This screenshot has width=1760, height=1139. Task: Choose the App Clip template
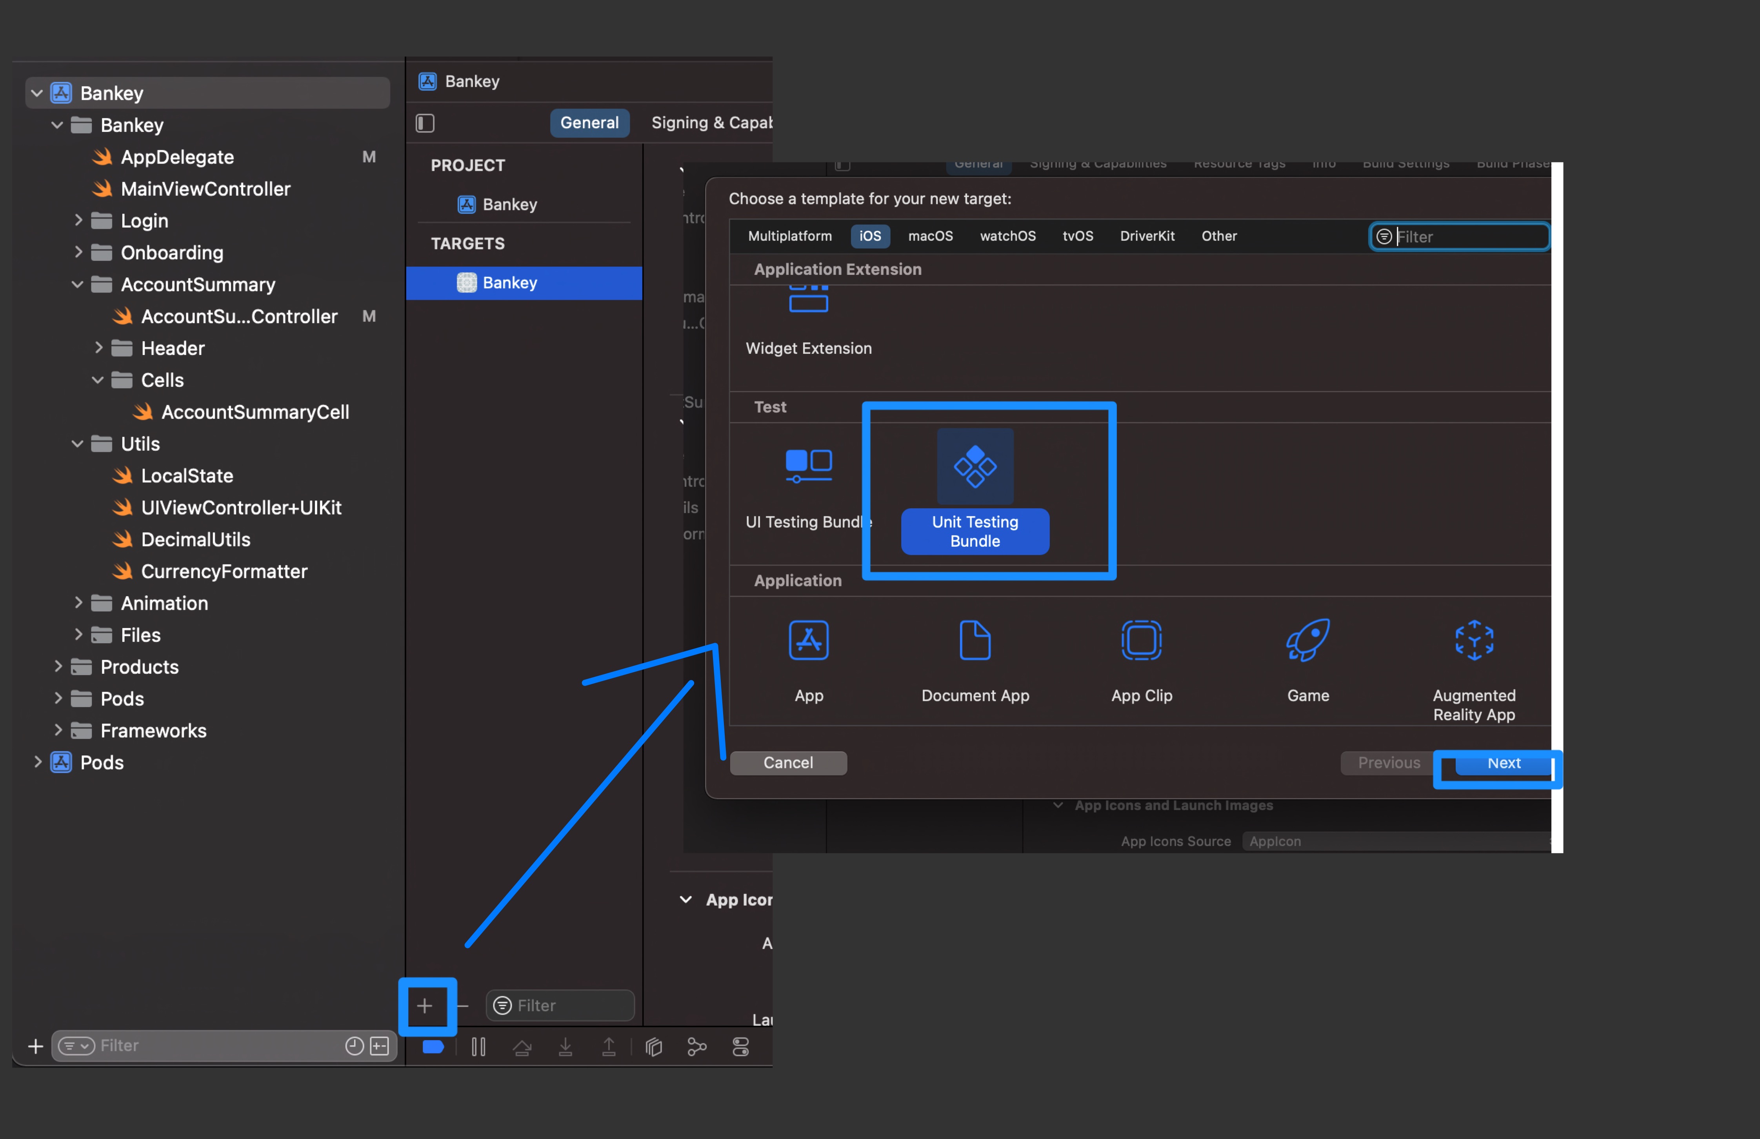(1141, 661)
